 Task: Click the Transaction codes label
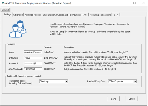tap(20, 82)
